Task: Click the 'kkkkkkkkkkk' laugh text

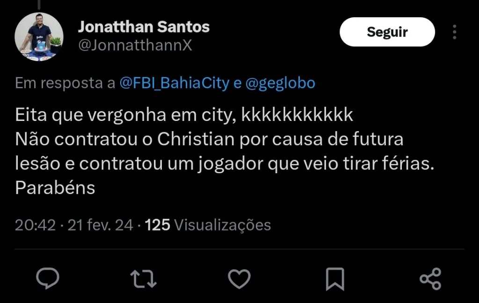Action: click(x=297, y=115)
